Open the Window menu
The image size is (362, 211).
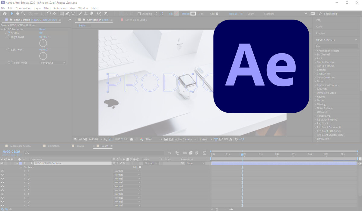tap(83, 8)
